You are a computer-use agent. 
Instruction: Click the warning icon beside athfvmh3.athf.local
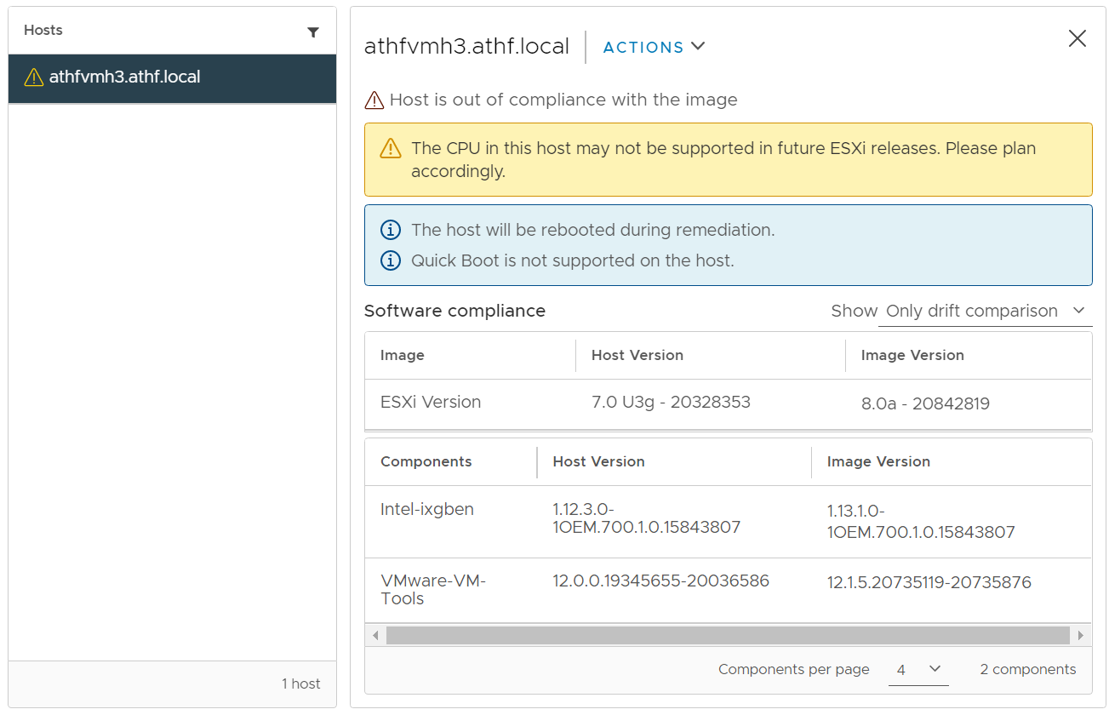(33, 77)
